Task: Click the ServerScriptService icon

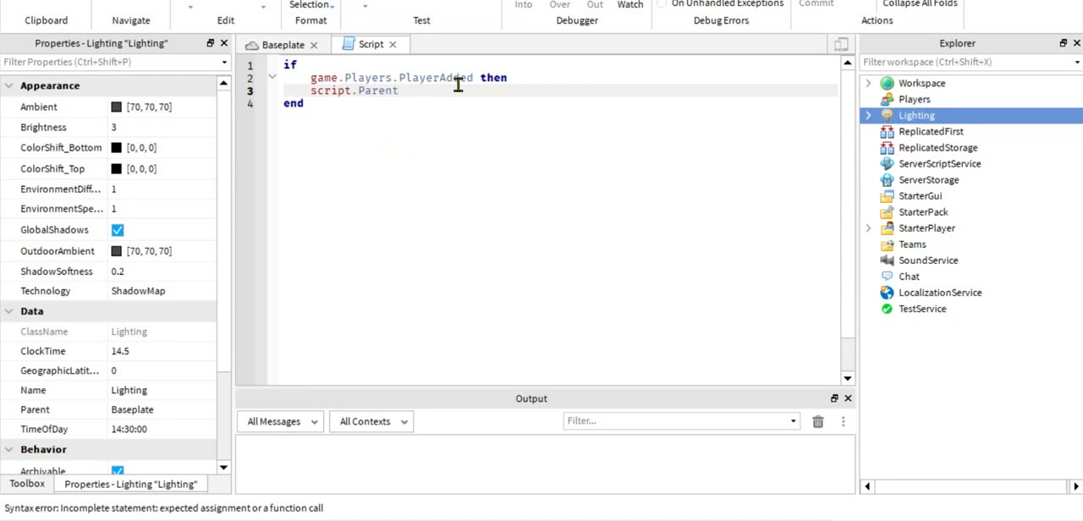Action: tap(887, 163)
